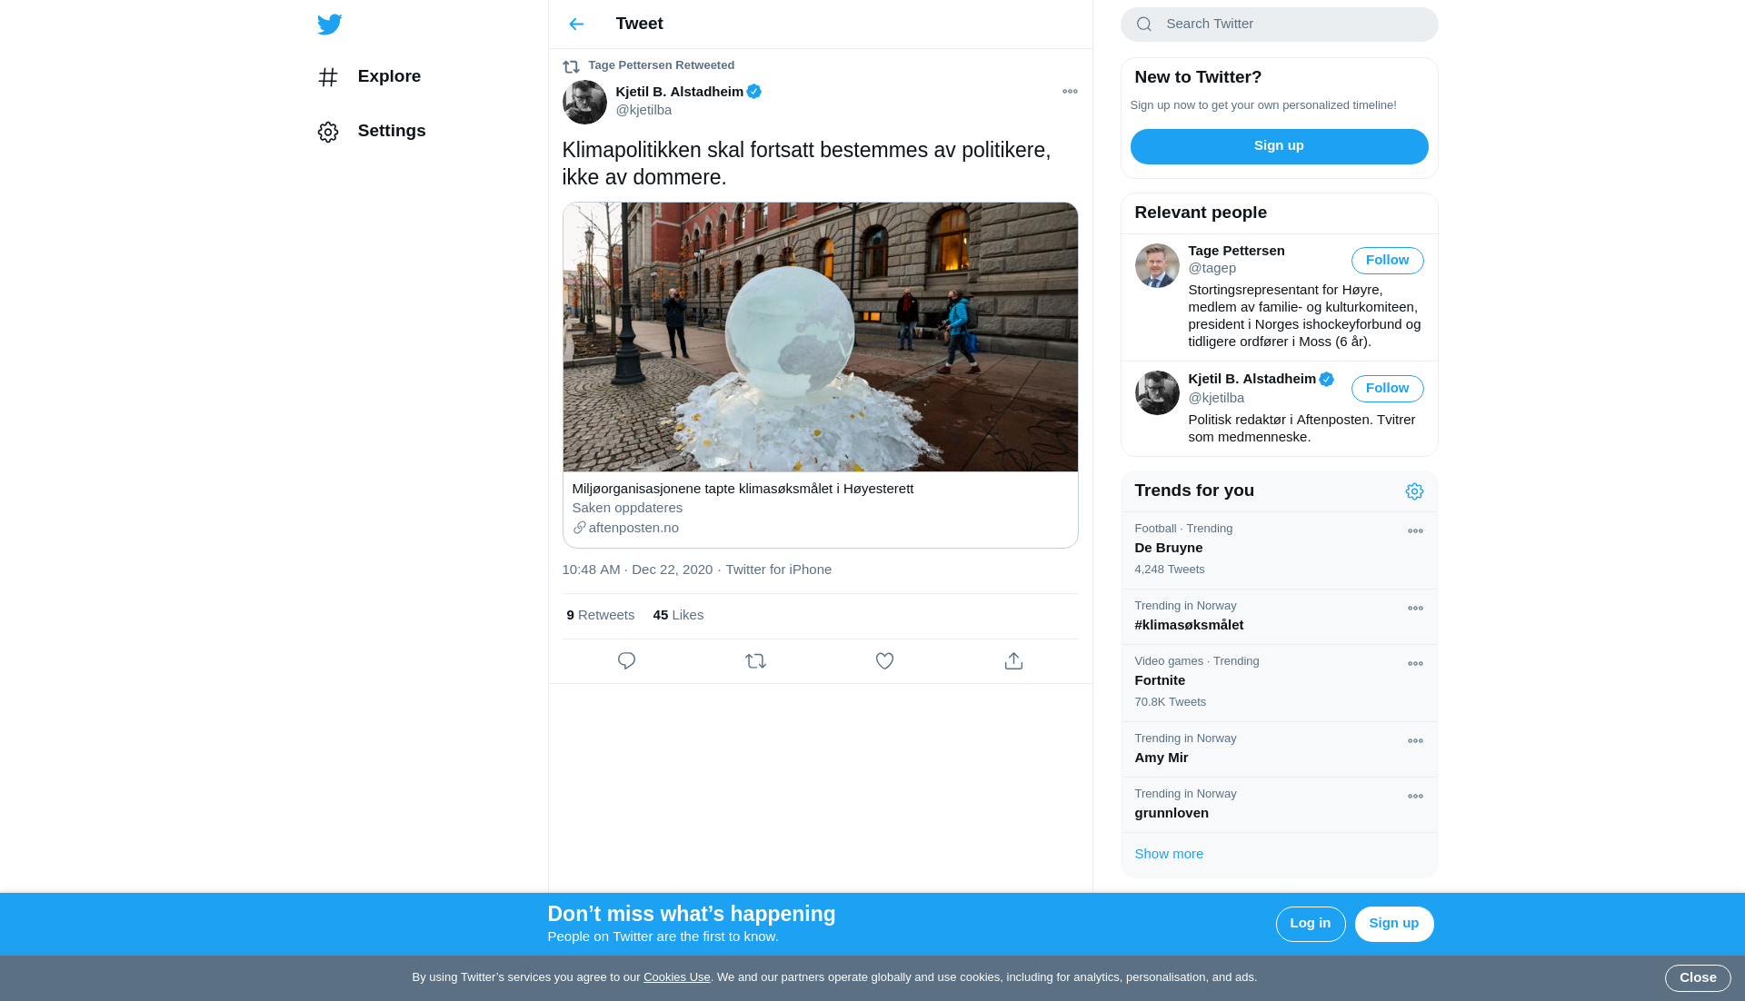Image resolution: width=1745 pixels, height=1001 pixels.
Task: Click the Twitter bird logo
Action: (329, 25)
